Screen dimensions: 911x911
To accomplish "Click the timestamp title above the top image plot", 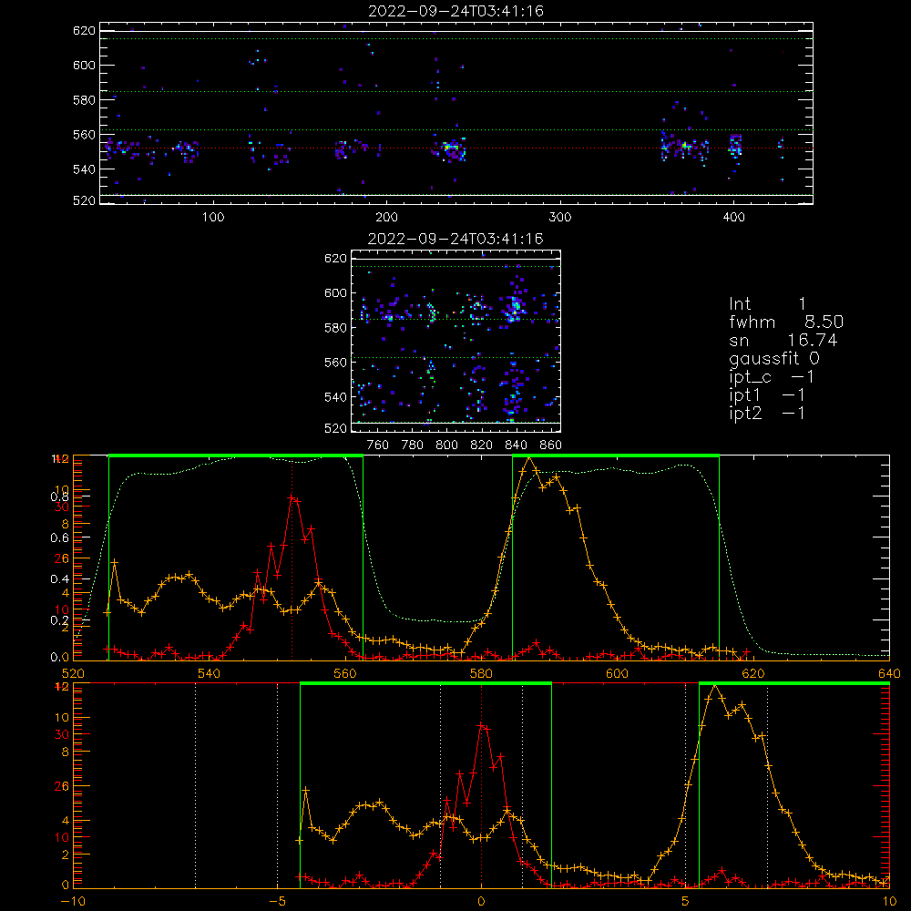I will tap(456, 11).
